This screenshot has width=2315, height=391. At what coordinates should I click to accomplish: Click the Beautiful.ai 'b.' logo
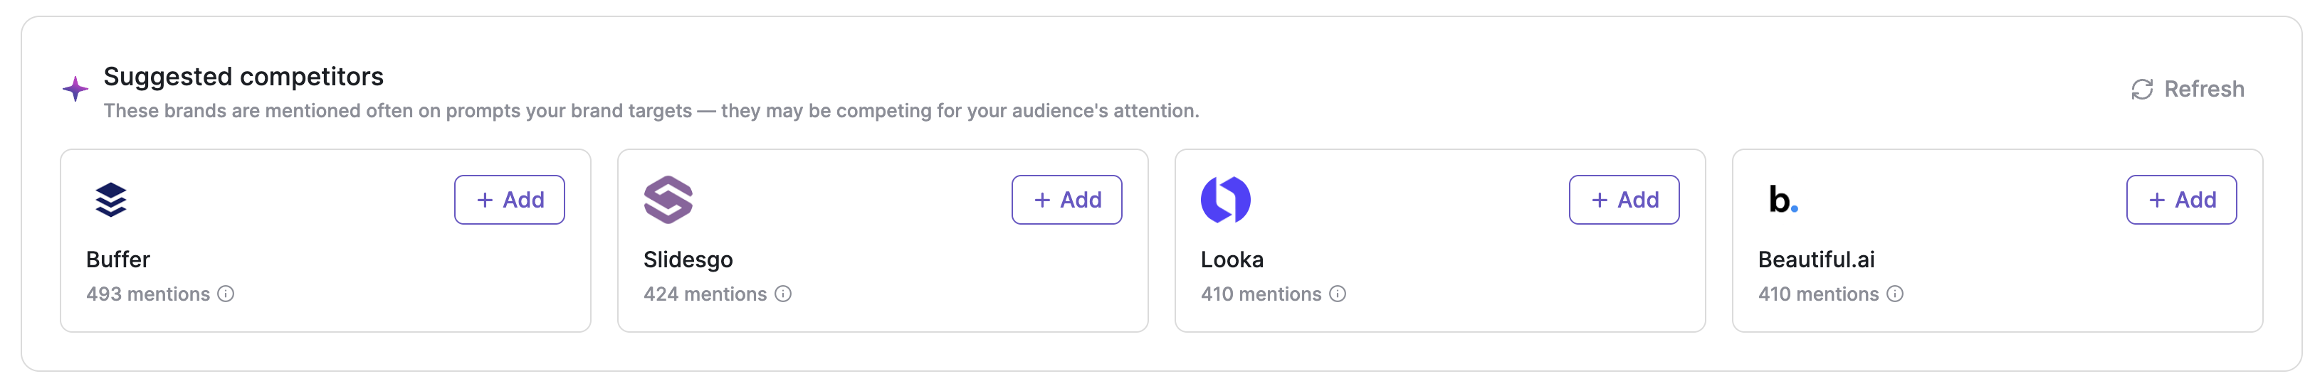coord(1783,200)
